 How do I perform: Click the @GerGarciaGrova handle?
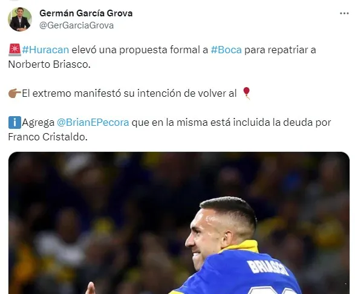point(77,25)
